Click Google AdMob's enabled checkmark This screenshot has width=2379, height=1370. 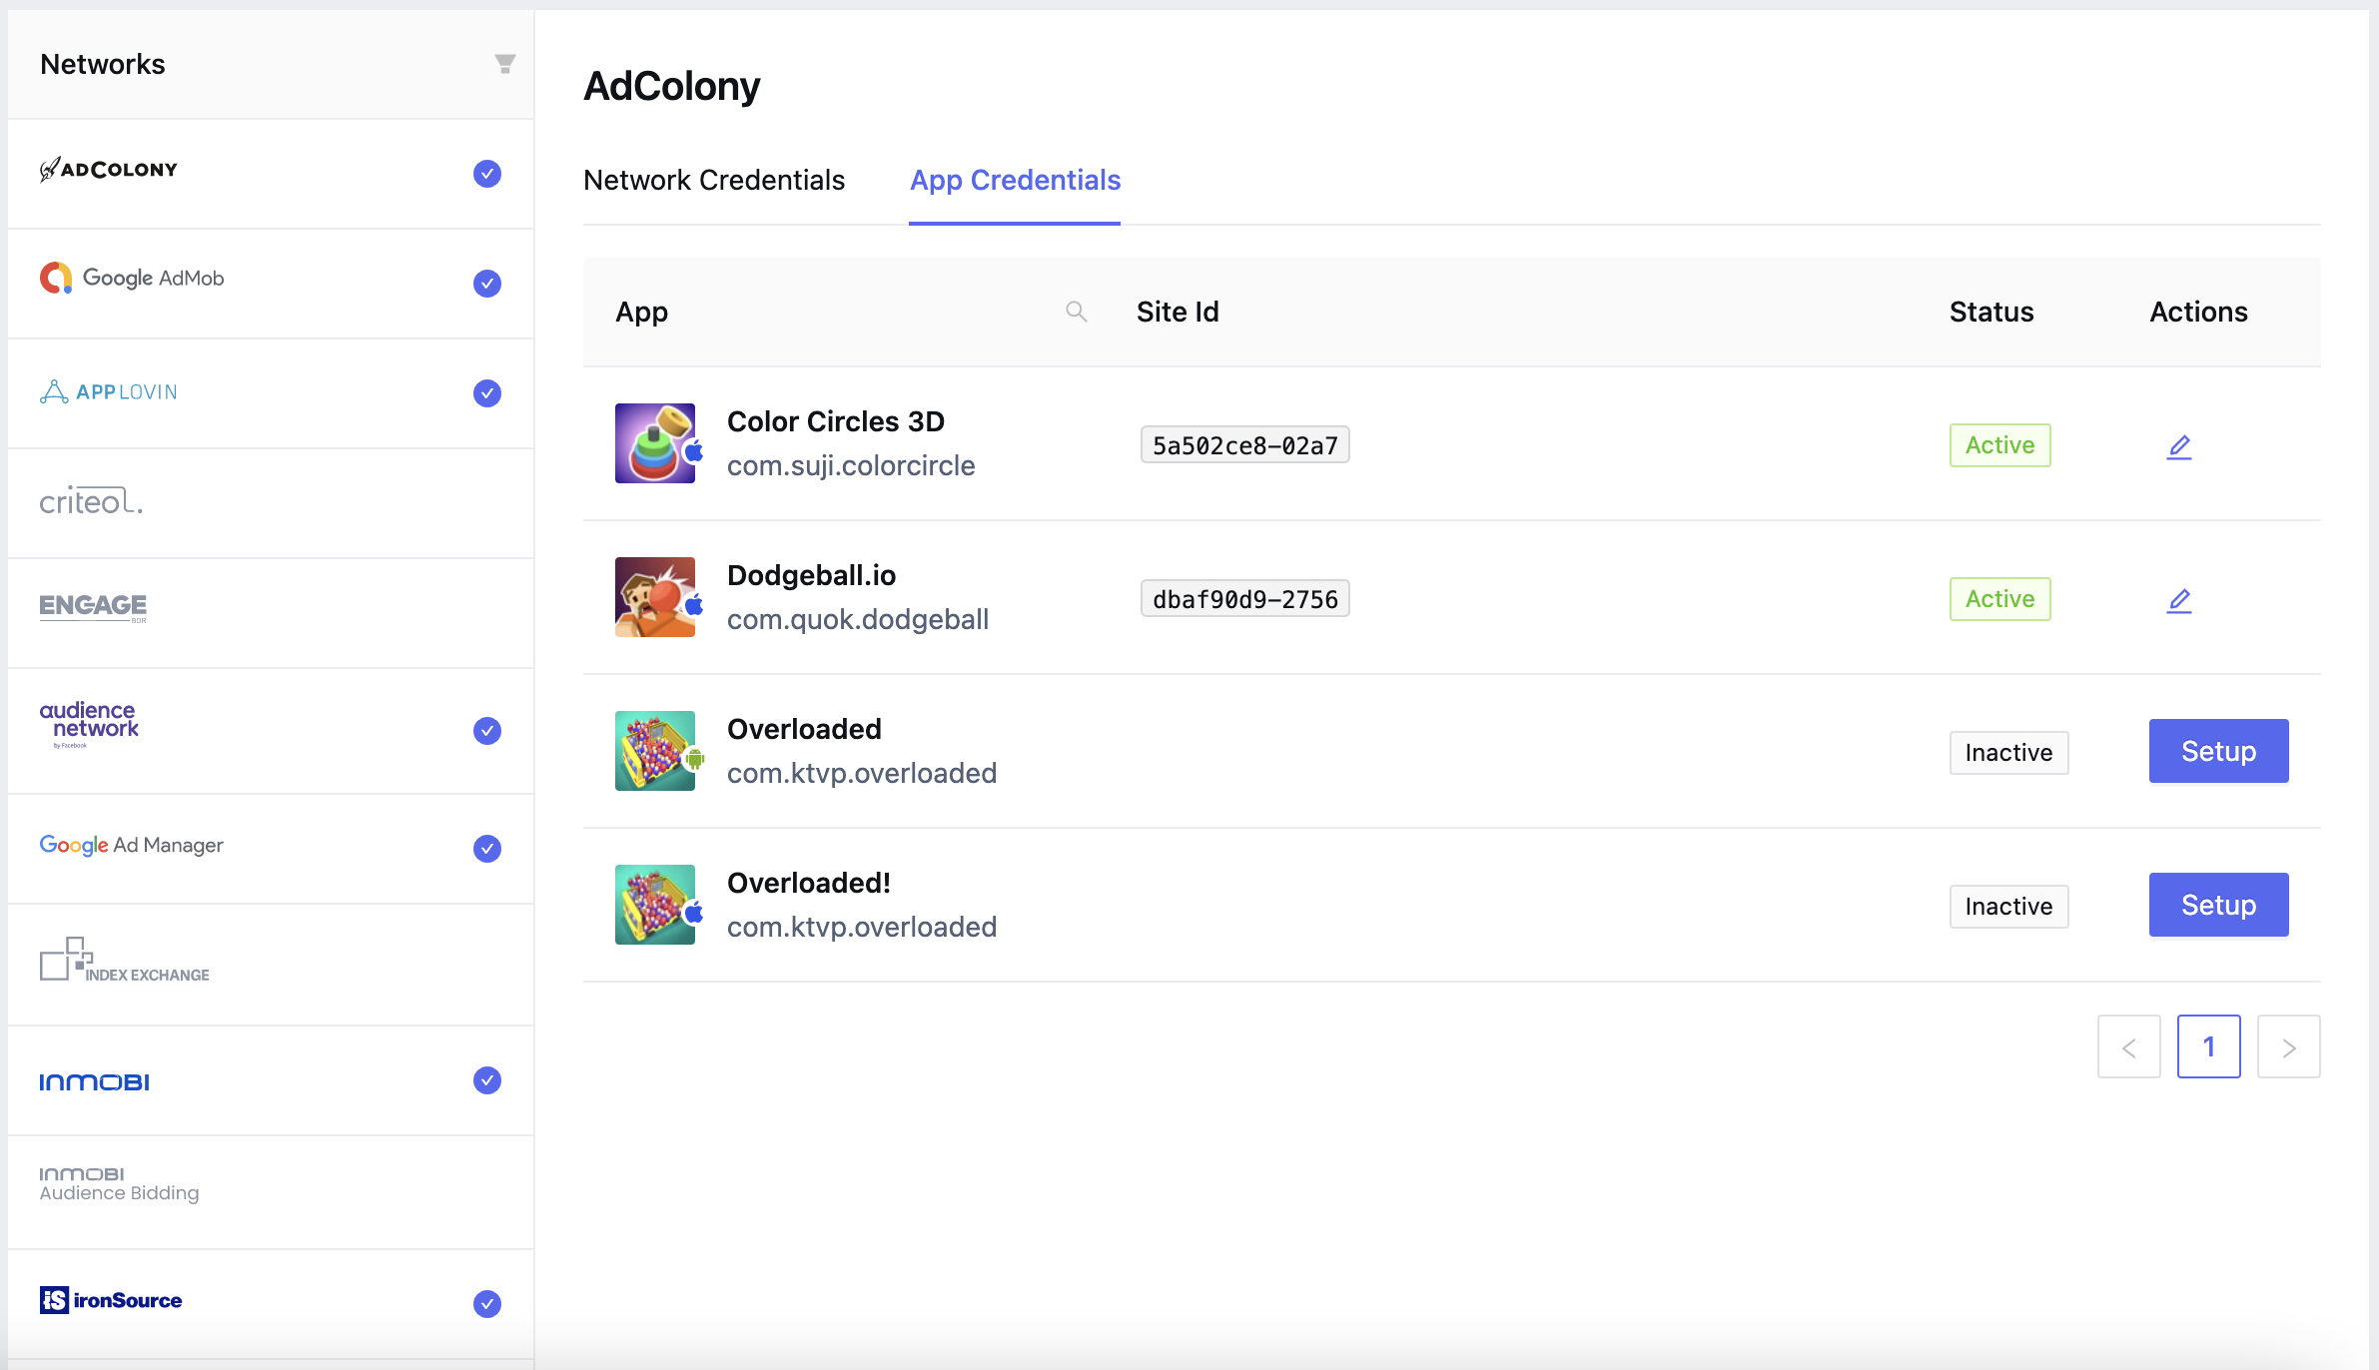pyautogui.click(x=487, y=284)
